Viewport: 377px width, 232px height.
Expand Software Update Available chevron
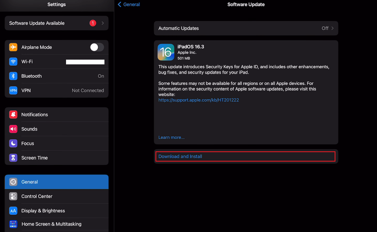tap(103, 23)
